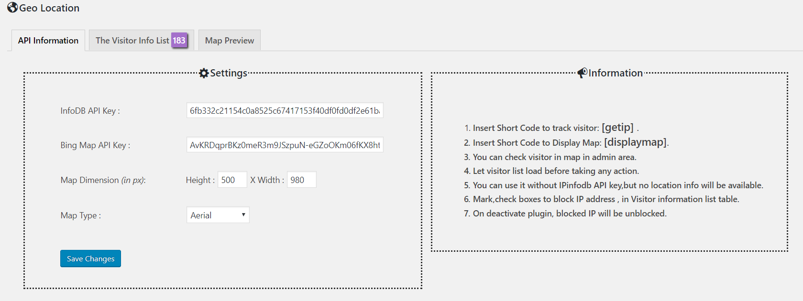Switch to the API Information tab
This screenshot has height=301, width=803.
(48, 41)
